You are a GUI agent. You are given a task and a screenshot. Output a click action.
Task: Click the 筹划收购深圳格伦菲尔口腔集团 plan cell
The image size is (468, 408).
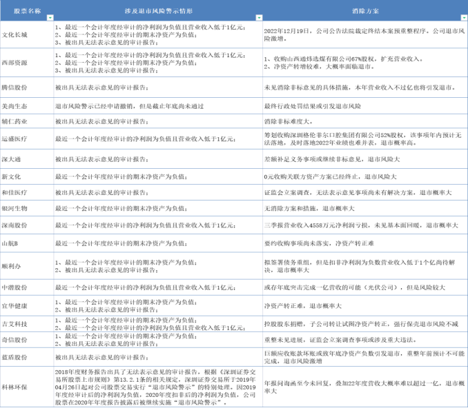pyautogui.click(x=365, y=139)
